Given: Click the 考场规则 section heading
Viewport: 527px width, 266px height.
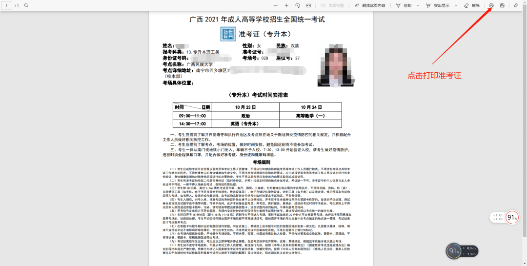Looking at the screenshot, I should point(262,162).
